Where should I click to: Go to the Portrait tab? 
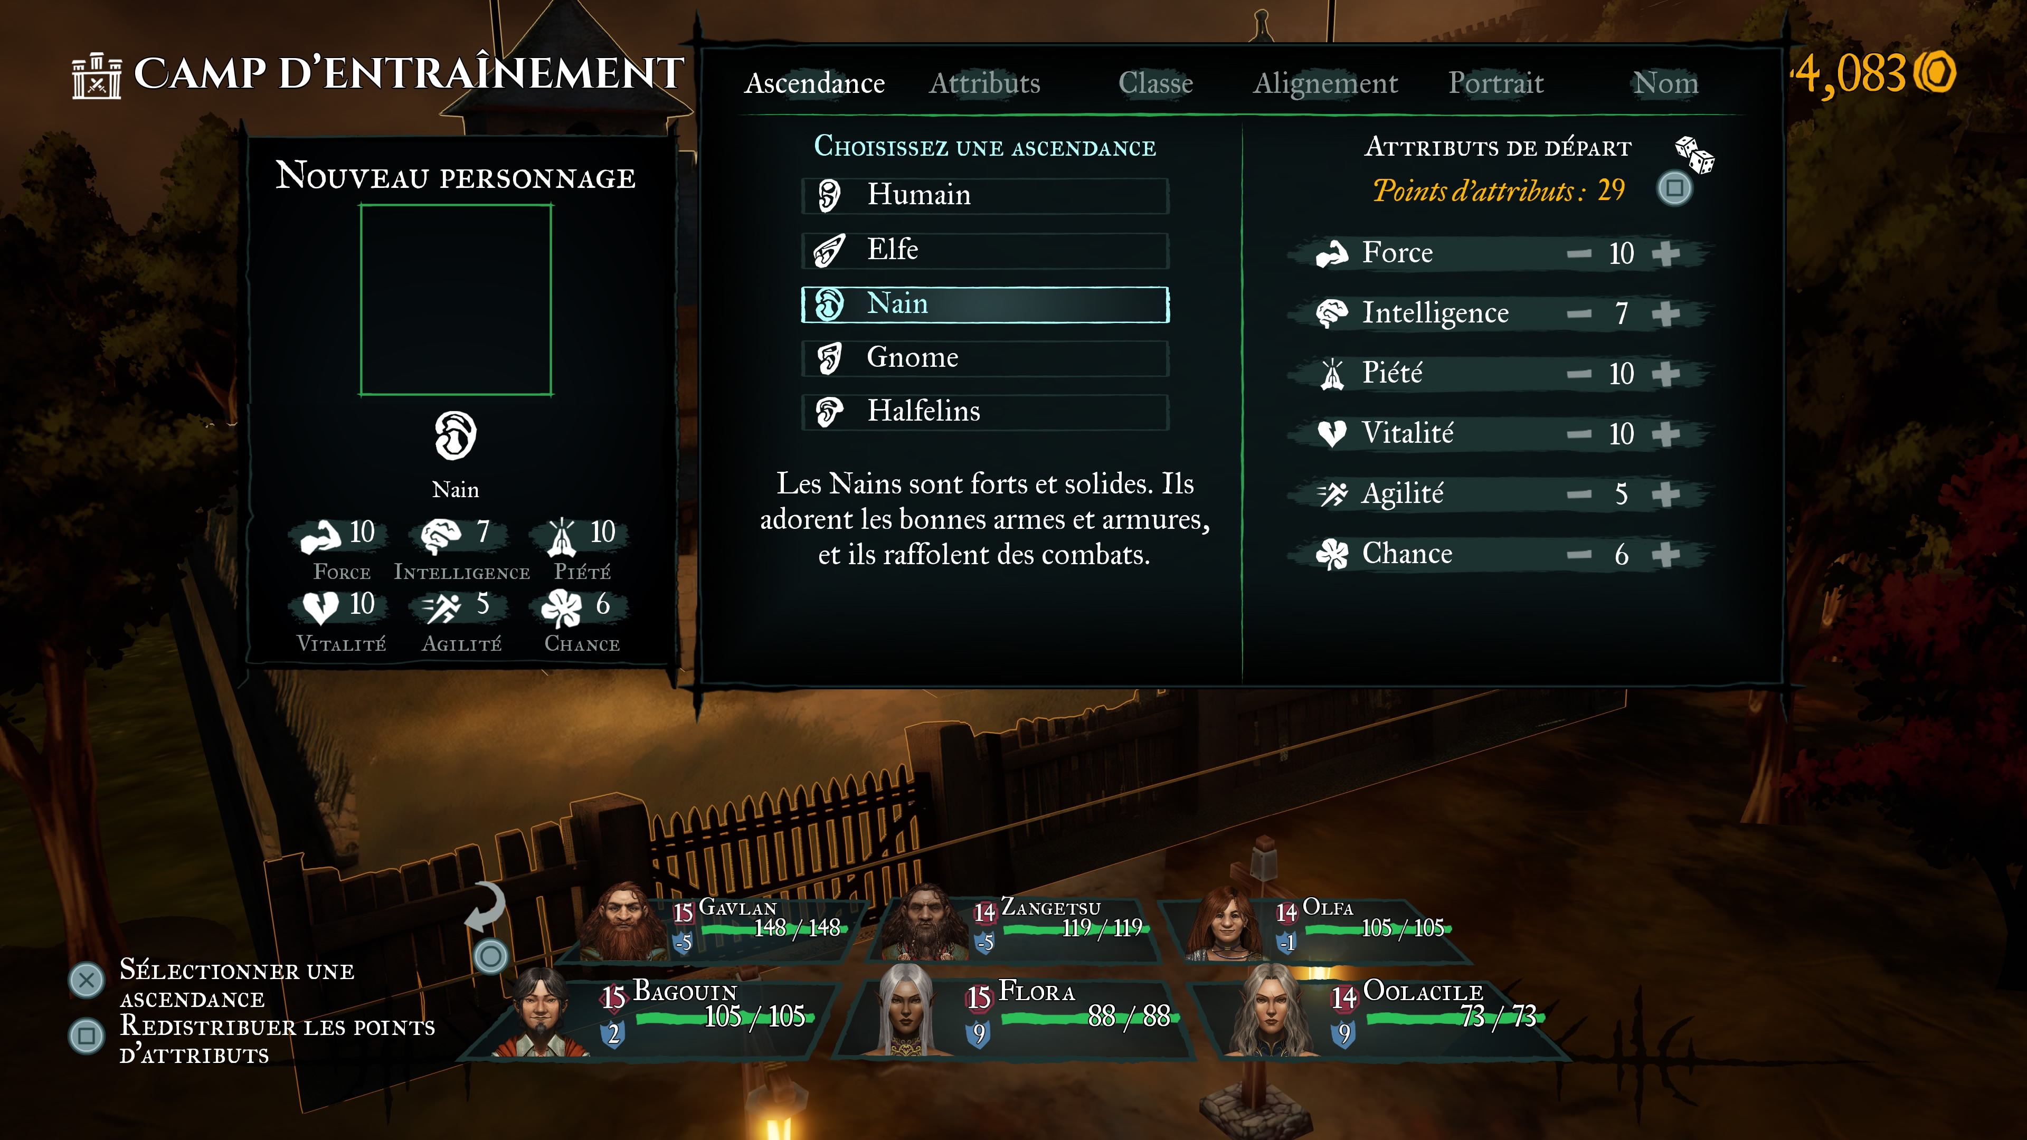point(1496,83)
